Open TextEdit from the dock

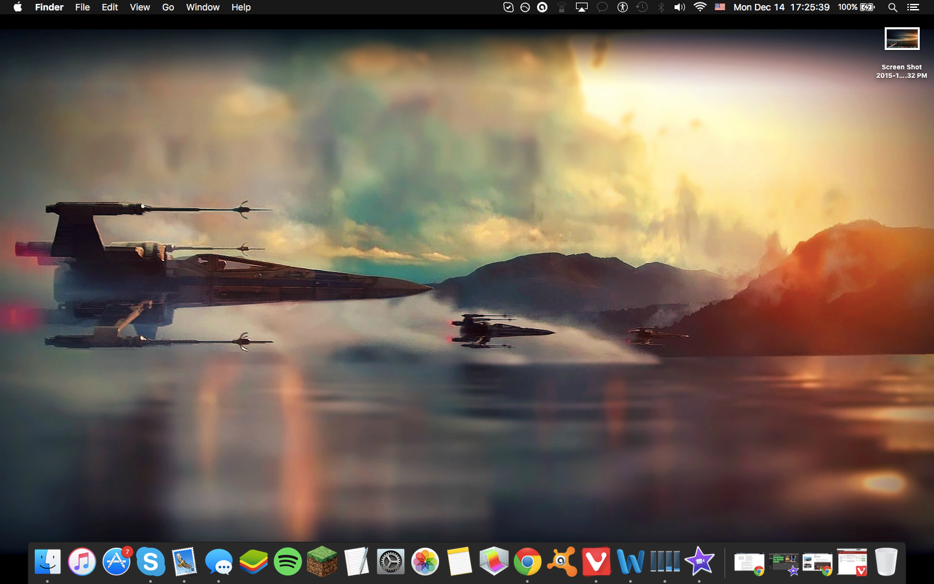(356, 561)
